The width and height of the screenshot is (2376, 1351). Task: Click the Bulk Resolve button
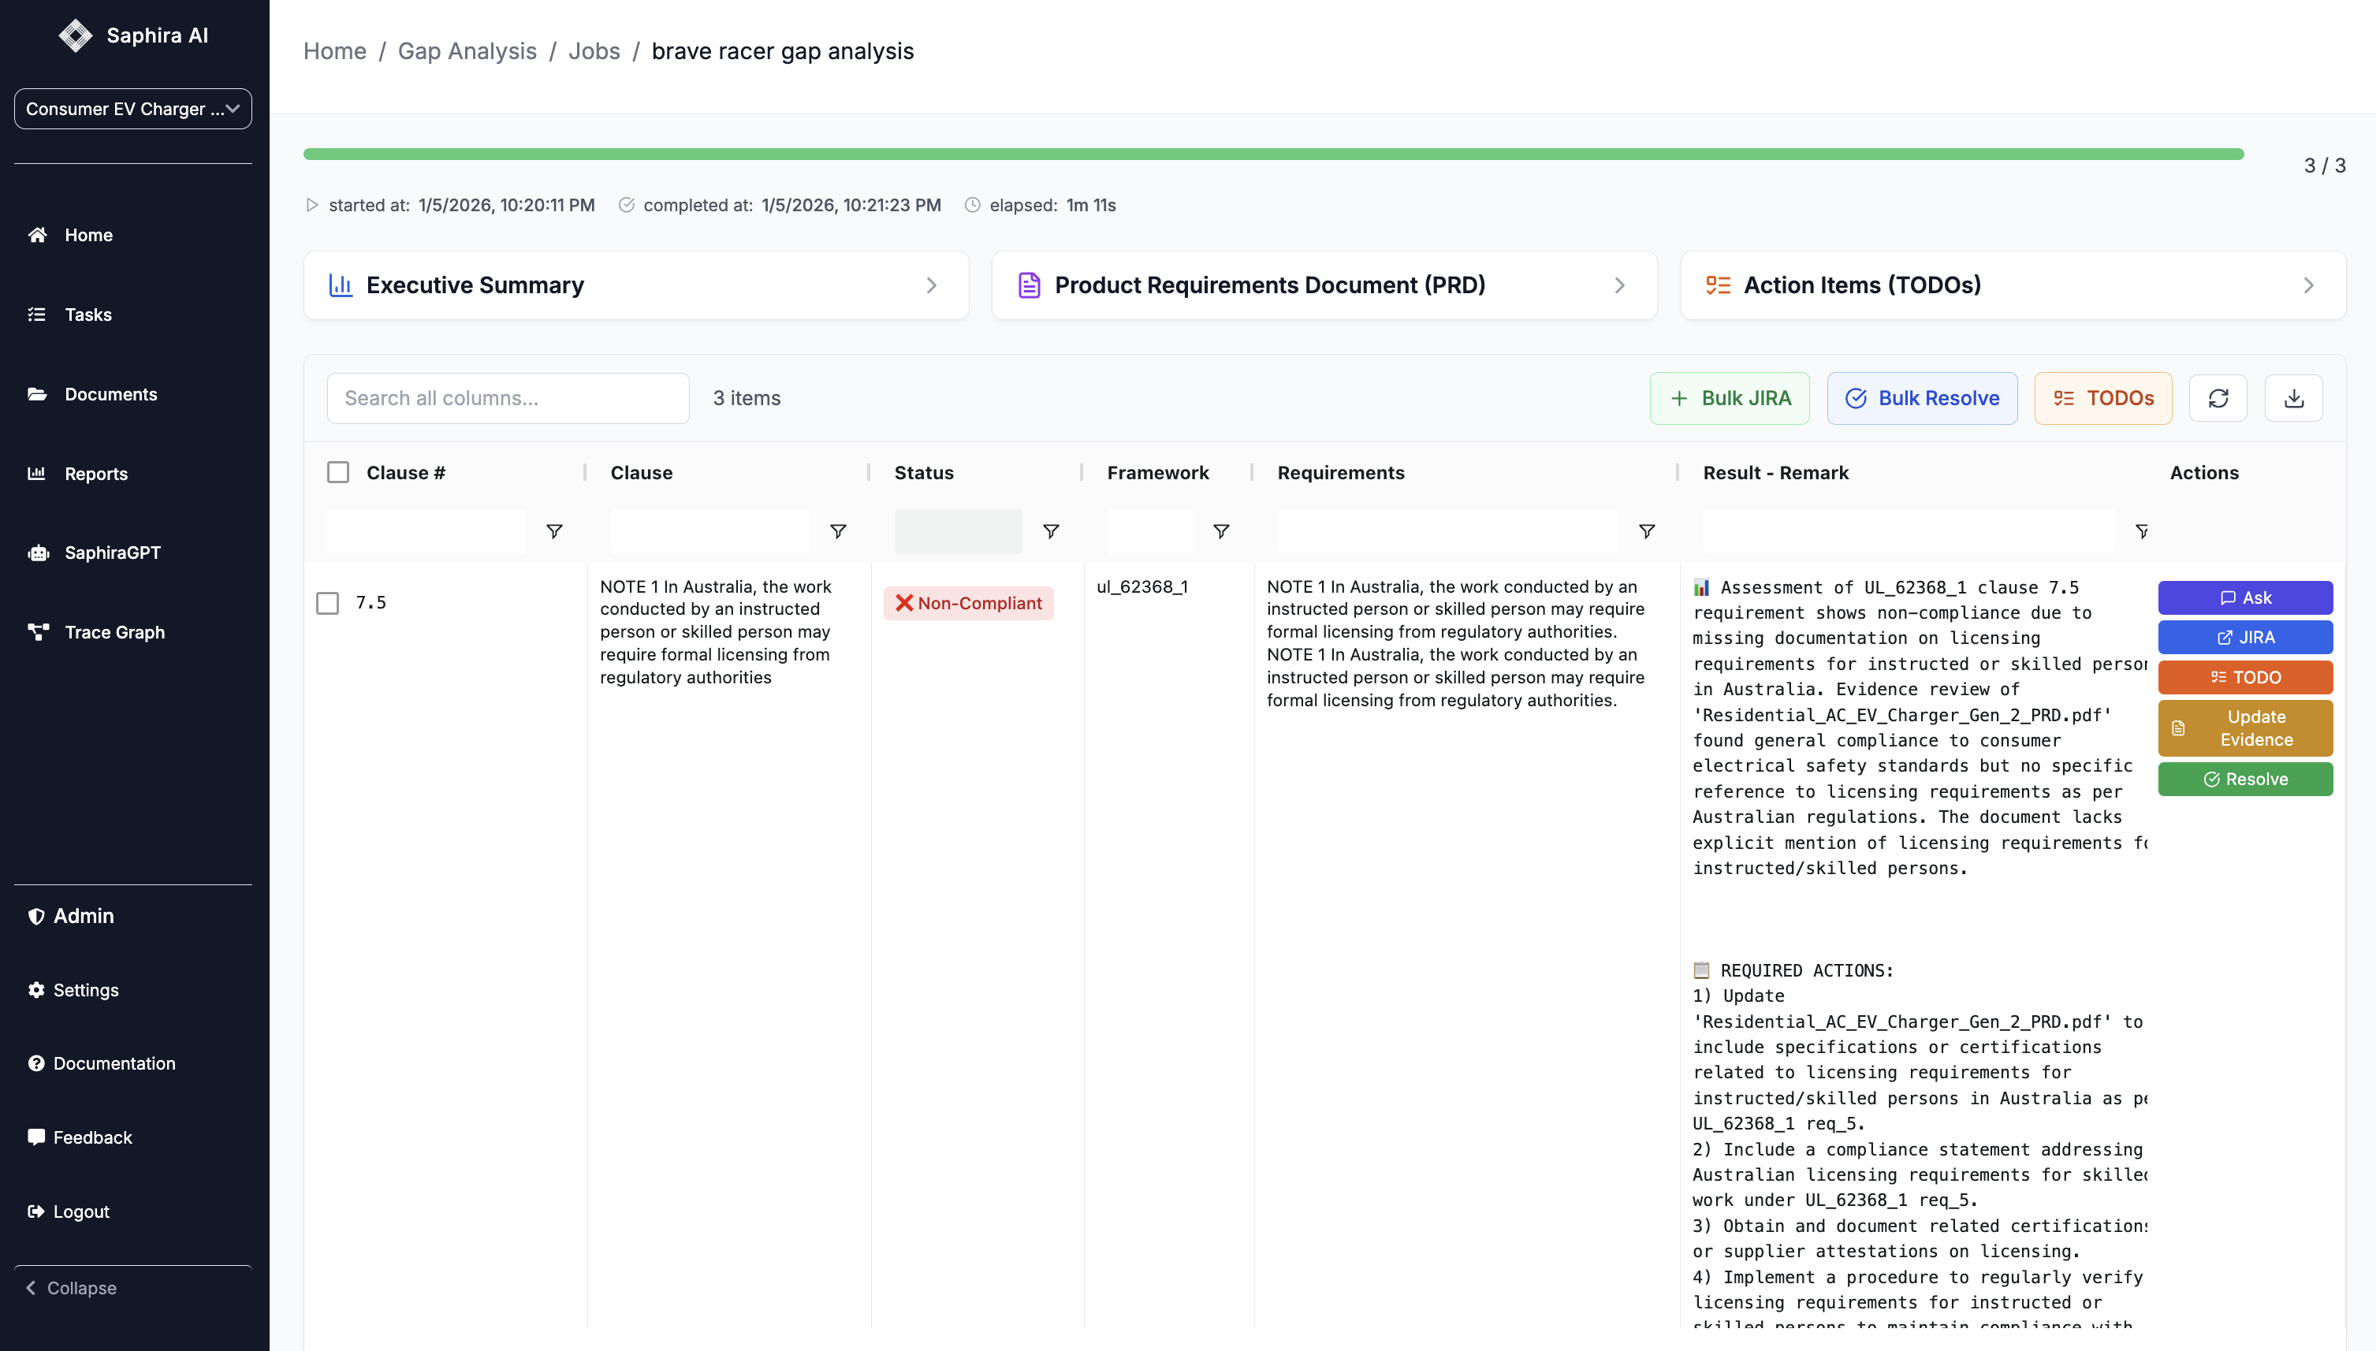click(1921, 398)
